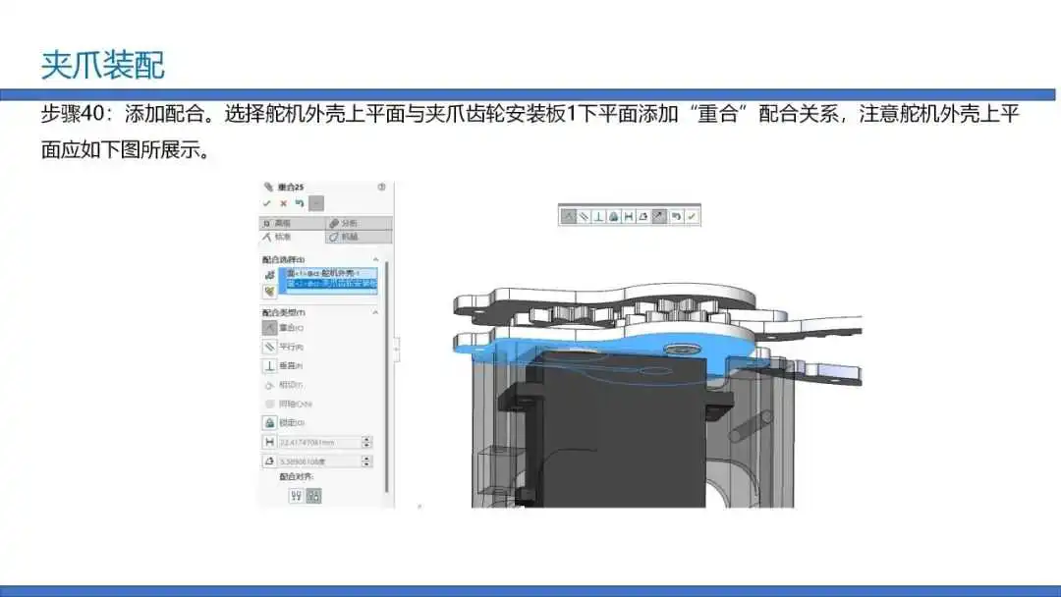
Task: Click the panel splitter handle on the panel's right edge
Action: (x=396, y=349)
